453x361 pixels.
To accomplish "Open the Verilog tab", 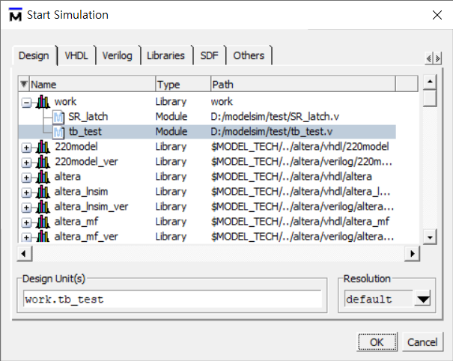I will pos(117,55).
